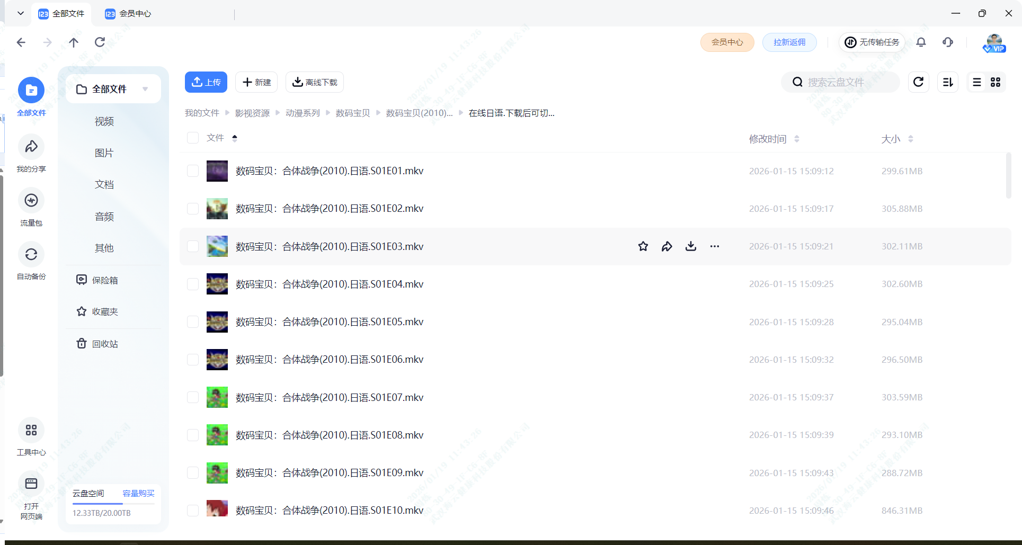Image resolution: width=1022 pixels, height=545 pixels.
Task: Open the S01E10.mkv thumbnail
Action: 217,509
